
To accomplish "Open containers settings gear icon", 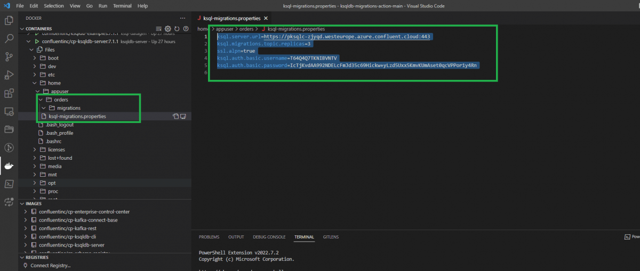I will click(x=167, y=28).
